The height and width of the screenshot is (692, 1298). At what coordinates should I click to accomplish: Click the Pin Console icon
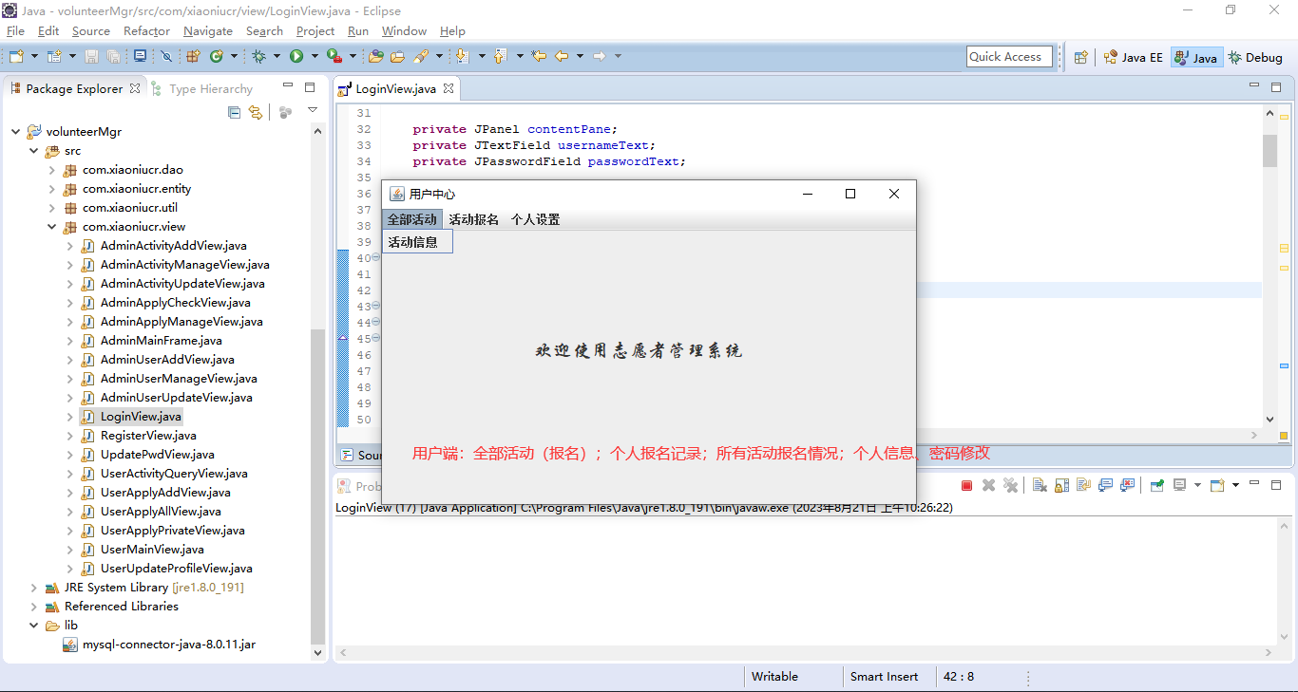(x=1157, y=485)
